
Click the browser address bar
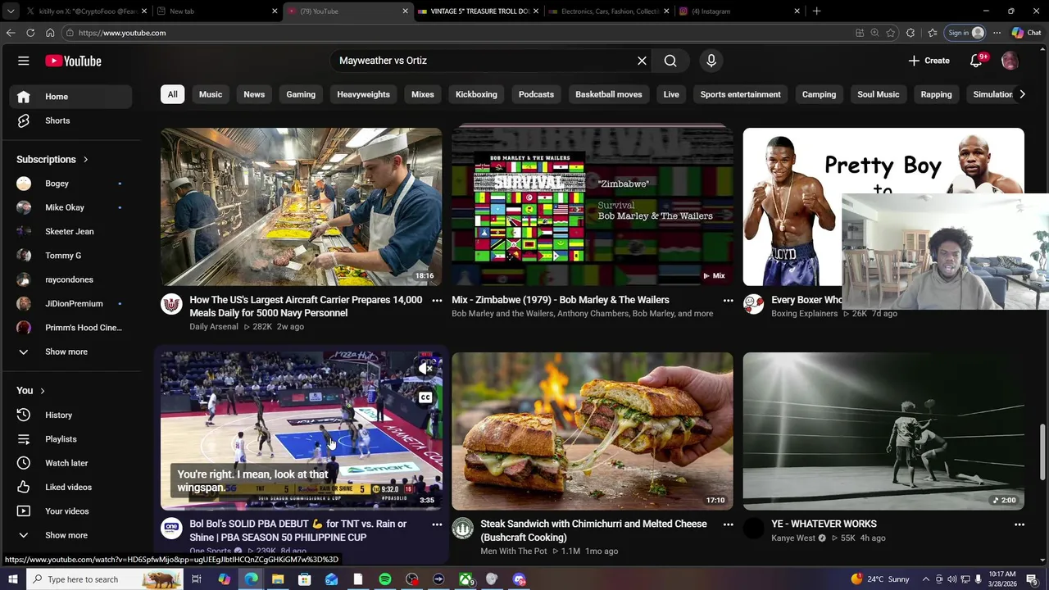coord(459,33)
